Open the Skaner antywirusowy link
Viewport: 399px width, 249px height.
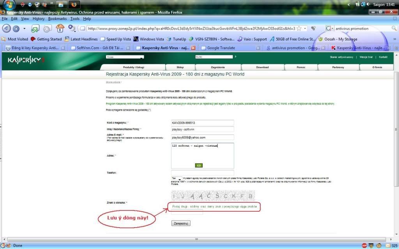341,57
